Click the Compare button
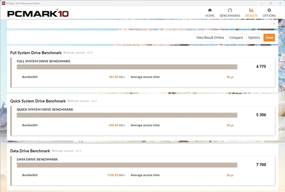Viewport: 285px width, 192px height. (x=236, y=38)
